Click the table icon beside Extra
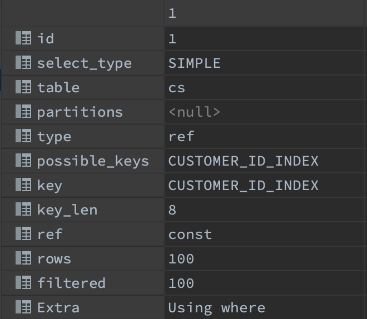The height and width of the screenshot is (319, 367). pos(23,307)
